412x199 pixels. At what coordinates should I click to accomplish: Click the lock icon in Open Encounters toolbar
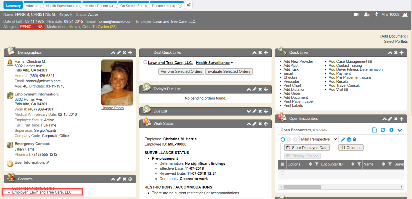point(354,139)
